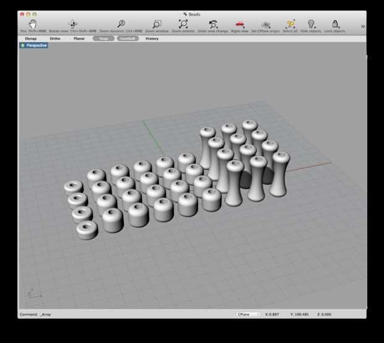Turn off the Snap toggle
The image size is (384, 343).
(x=103, y=38)
